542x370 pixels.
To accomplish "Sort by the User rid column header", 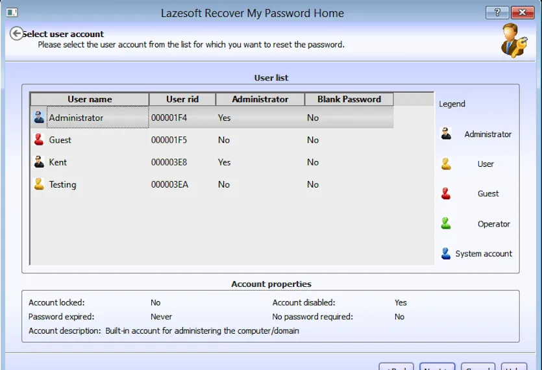I will pyautogui.click(x=182, y=99).
